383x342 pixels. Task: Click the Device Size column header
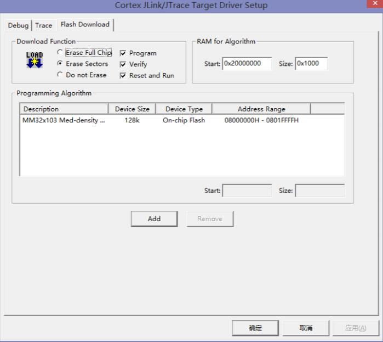(x=132, y=109)
